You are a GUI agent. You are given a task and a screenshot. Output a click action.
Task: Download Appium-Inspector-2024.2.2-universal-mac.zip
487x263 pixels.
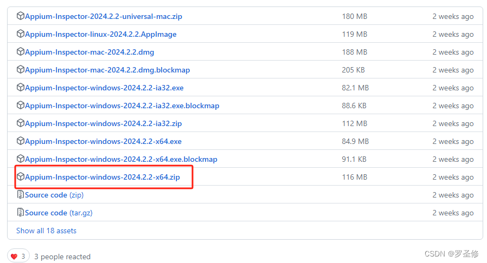point(104,16)
